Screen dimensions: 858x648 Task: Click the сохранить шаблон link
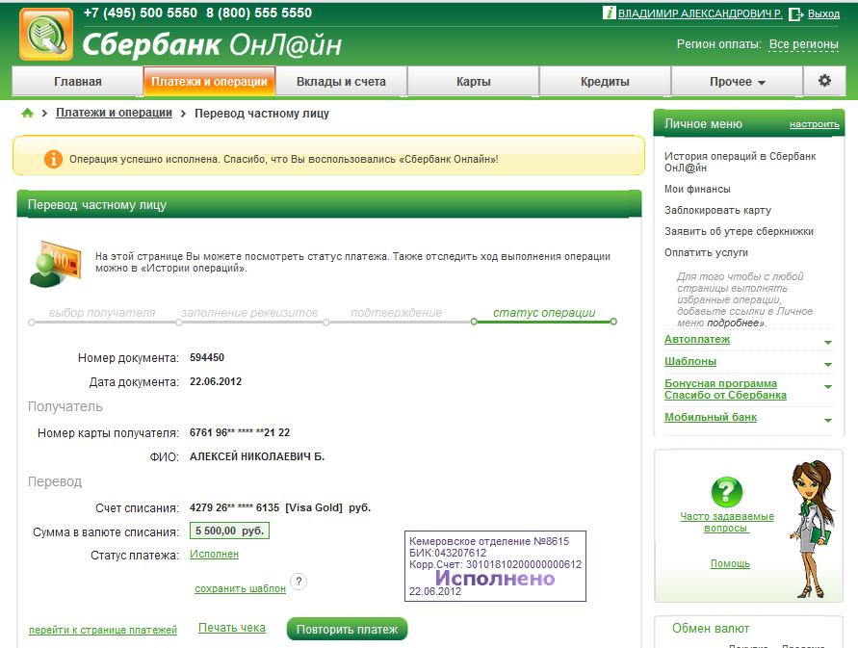(x=240, y=588)
